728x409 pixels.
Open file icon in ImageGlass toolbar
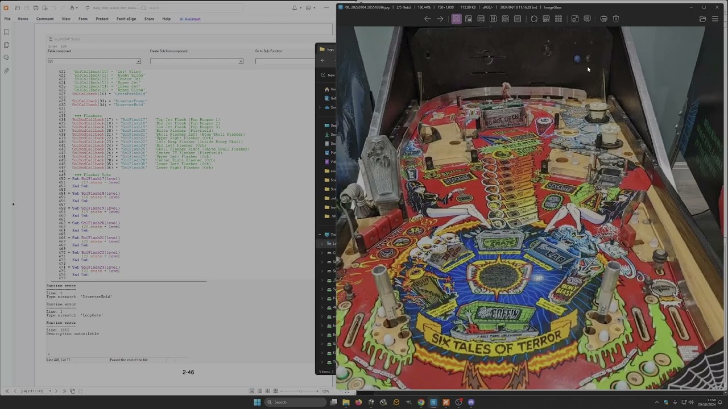703,19
